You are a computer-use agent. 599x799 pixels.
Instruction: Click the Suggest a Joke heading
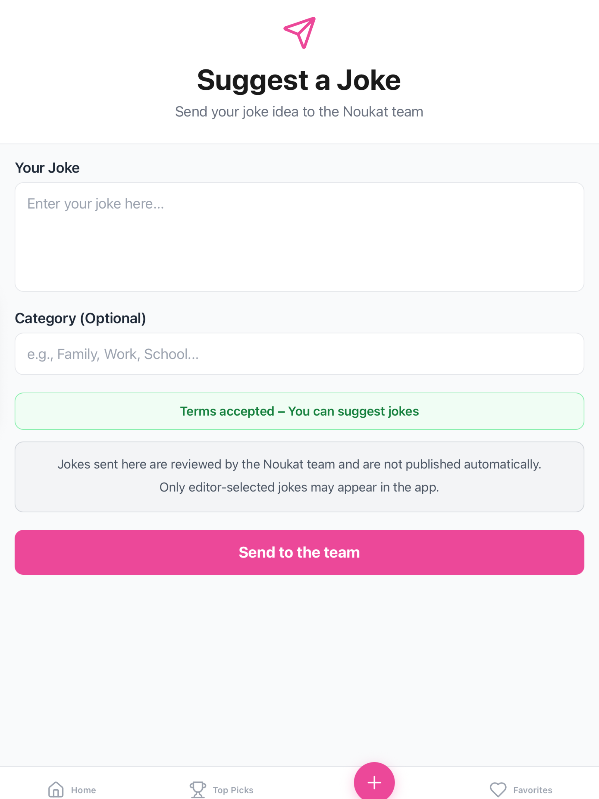tap(299, 80)
